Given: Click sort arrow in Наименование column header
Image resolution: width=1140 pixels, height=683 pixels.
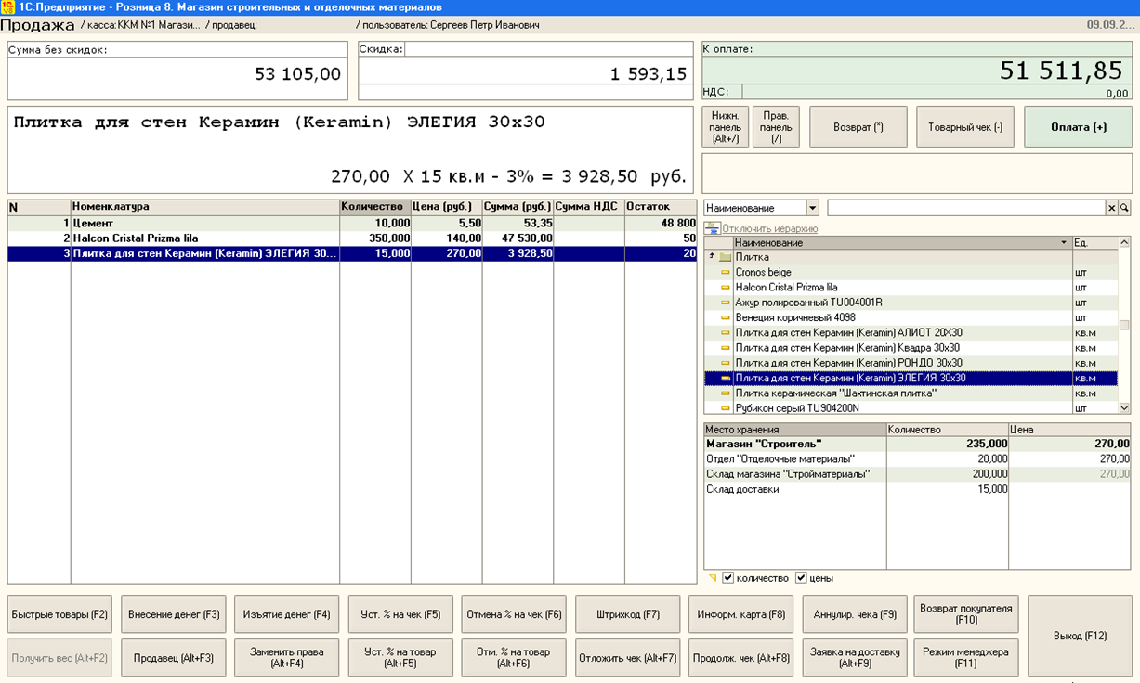Looking at the screenshot, I should (x=1064, y=242).
